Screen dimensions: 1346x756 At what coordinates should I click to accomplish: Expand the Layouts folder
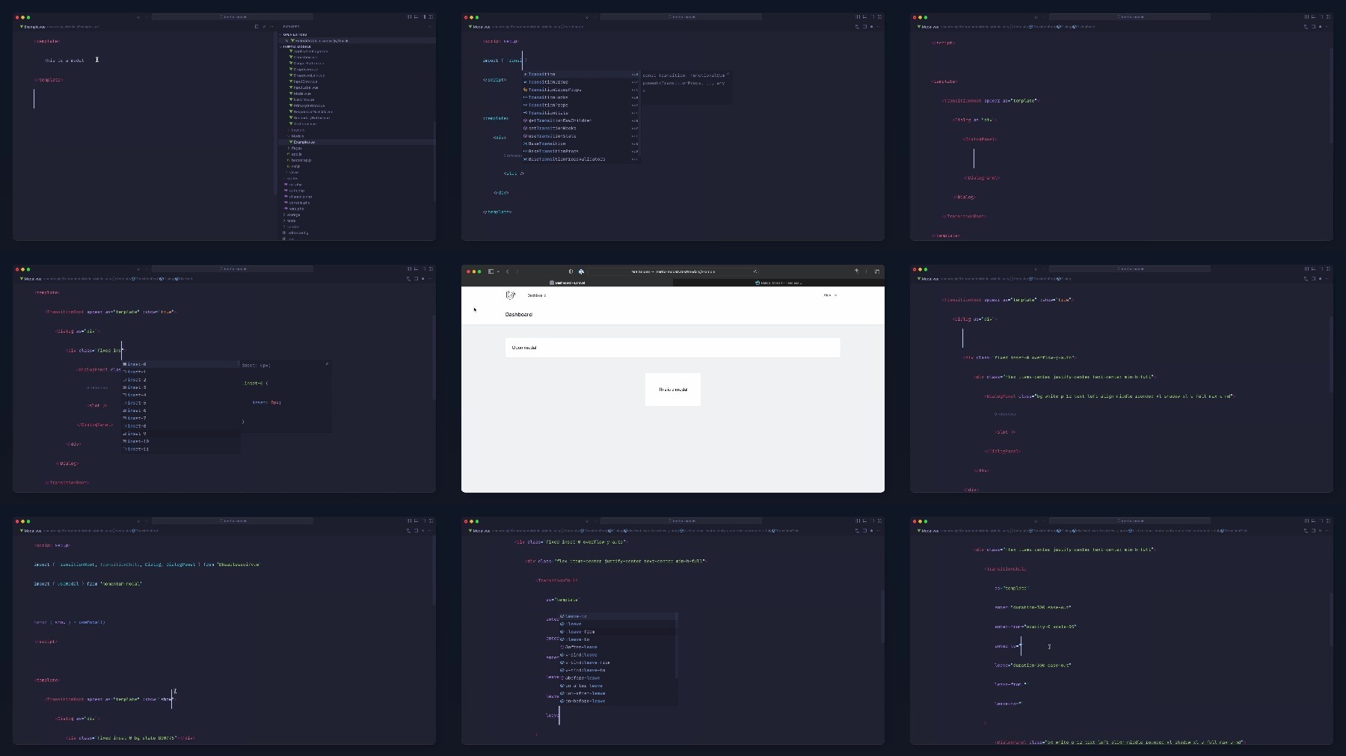[298, 130]
